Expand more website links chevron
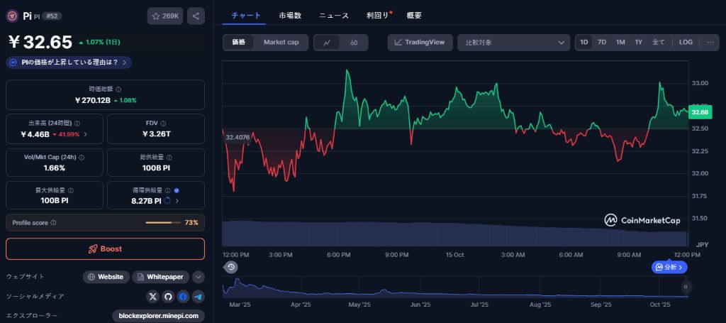726x323 pixels. tap(199, 277)
